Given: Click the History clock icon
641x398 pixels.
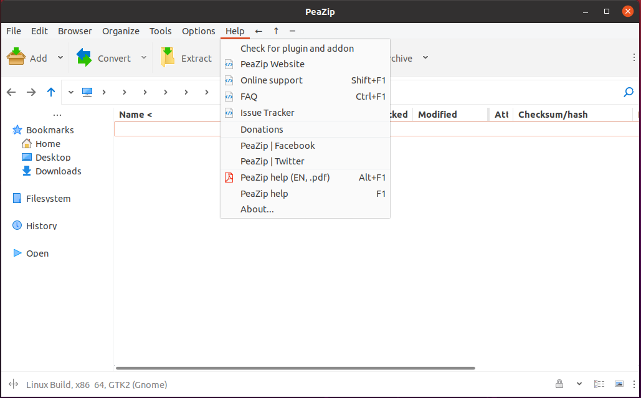Looking at the screenshot, I should pyautogui.click(x=17, y=225).
